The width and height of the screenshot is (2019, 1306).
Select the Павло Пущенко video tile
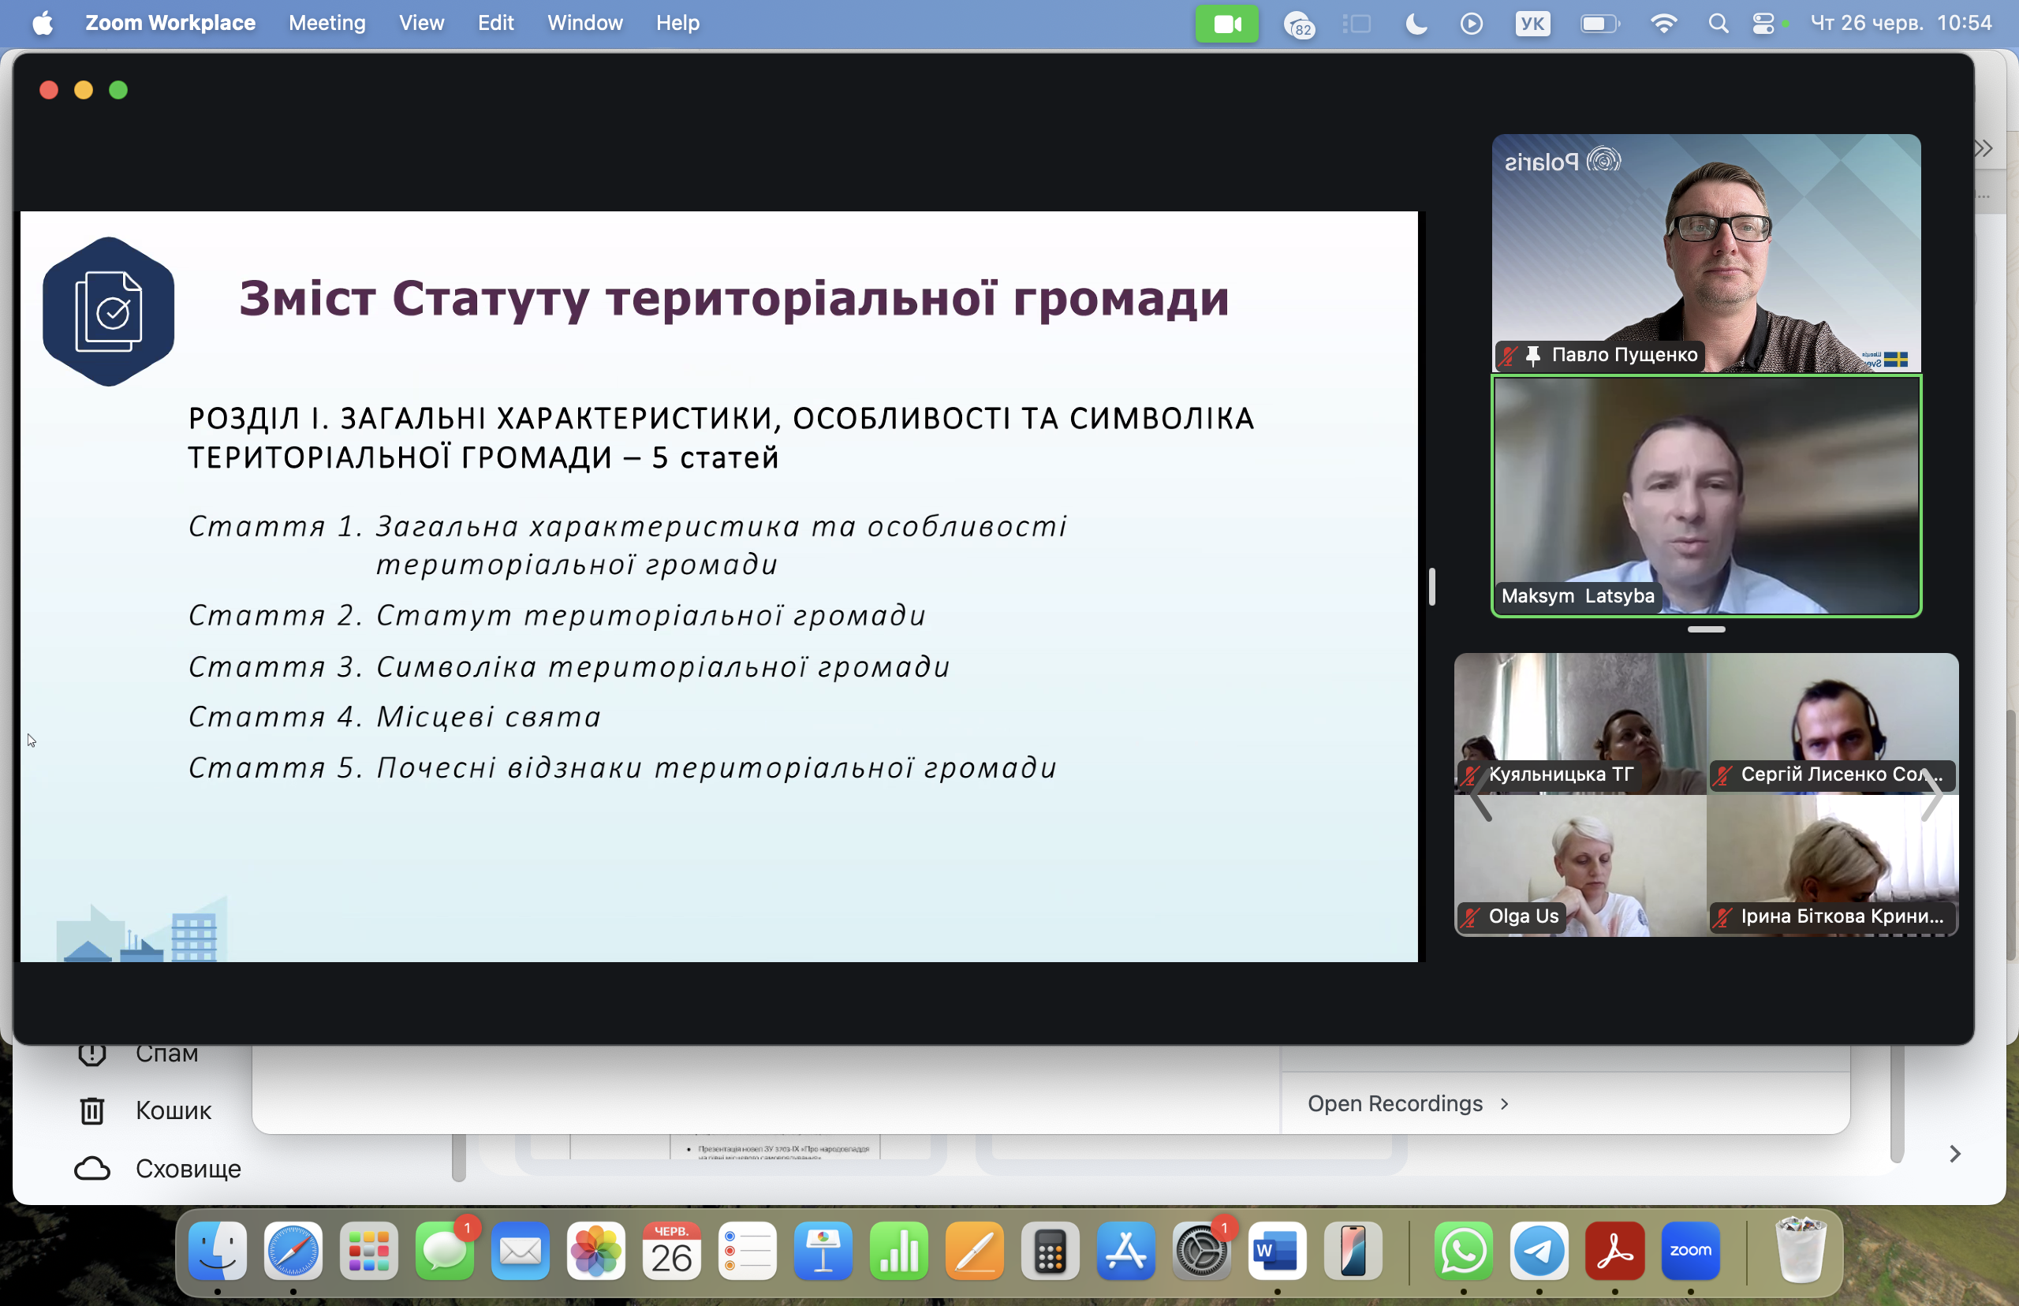point(1706,252)
